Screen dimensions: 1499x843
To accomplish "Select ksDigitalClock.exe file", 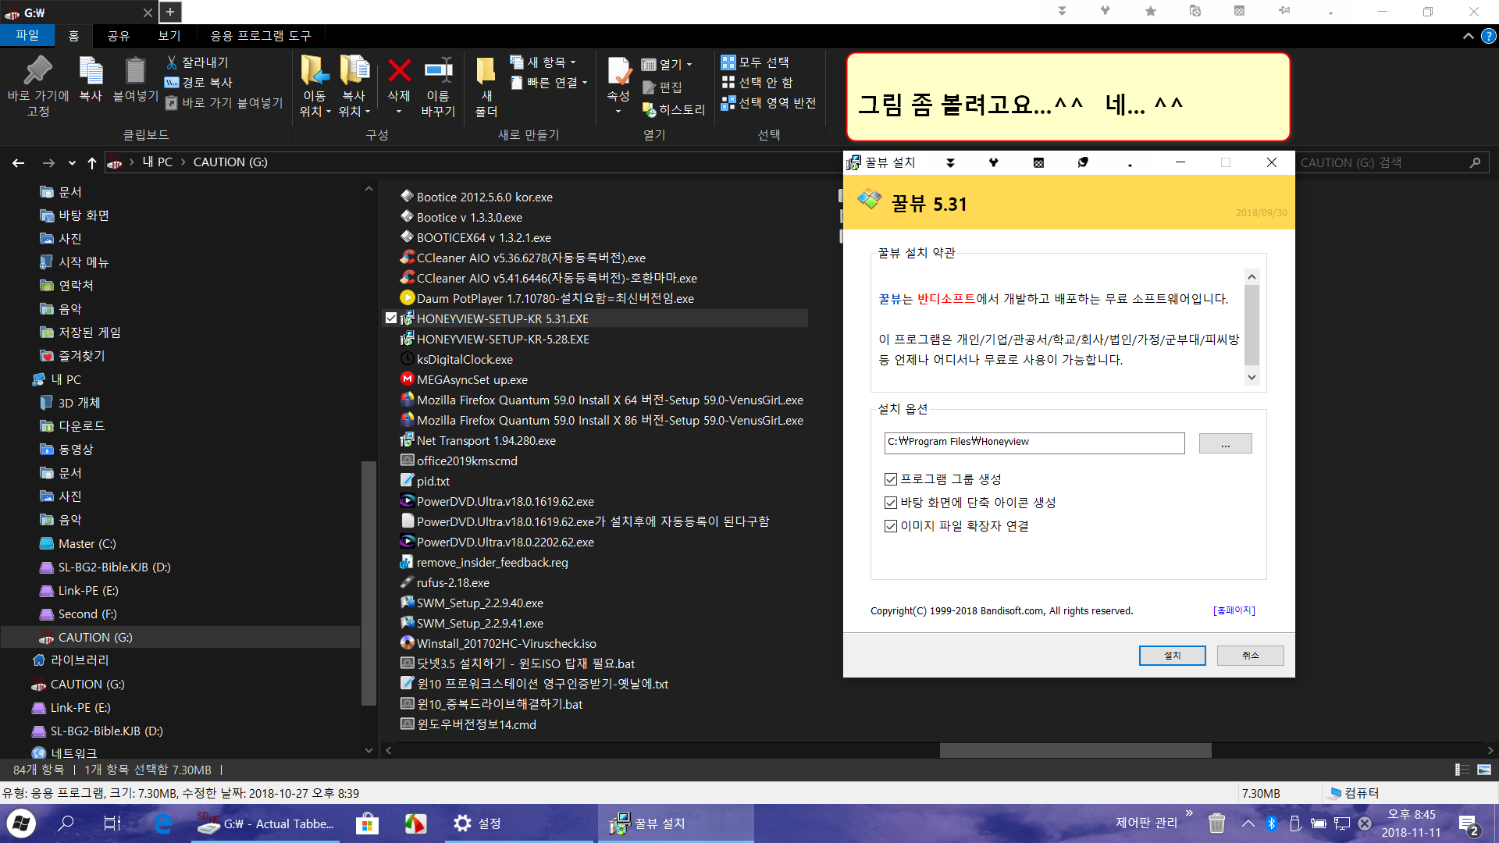I will [465, 359].
